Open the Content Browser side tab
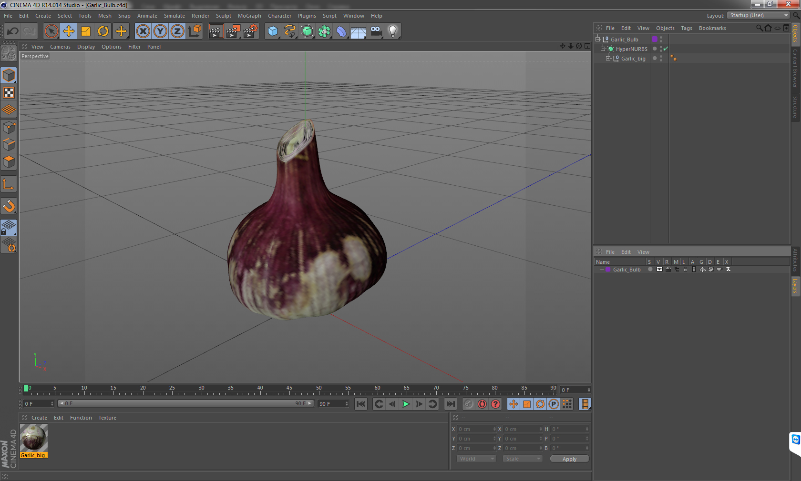801x481 pixels. 795,68
